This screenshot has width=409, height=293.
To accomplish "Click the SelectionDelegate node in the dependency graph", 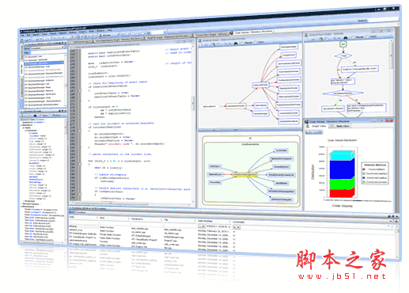I will click(282, 200).
